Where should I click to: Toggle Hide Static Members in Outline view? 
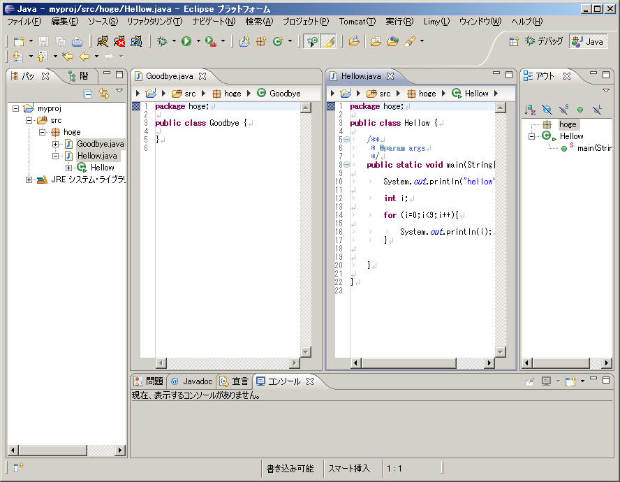563,110
